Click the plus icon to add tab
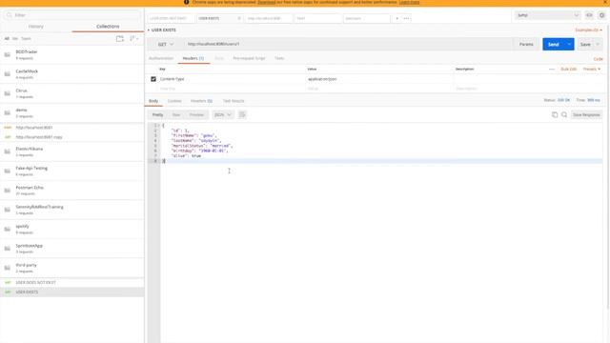610x343 pixels. point(396,18)
